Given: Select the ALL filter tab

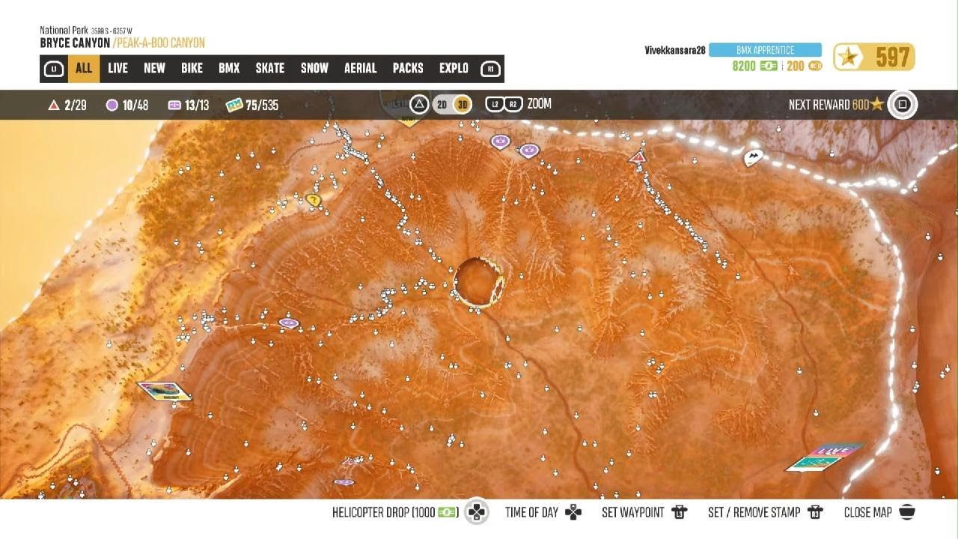Looking at the screenshot, I should tap(84, 68).
